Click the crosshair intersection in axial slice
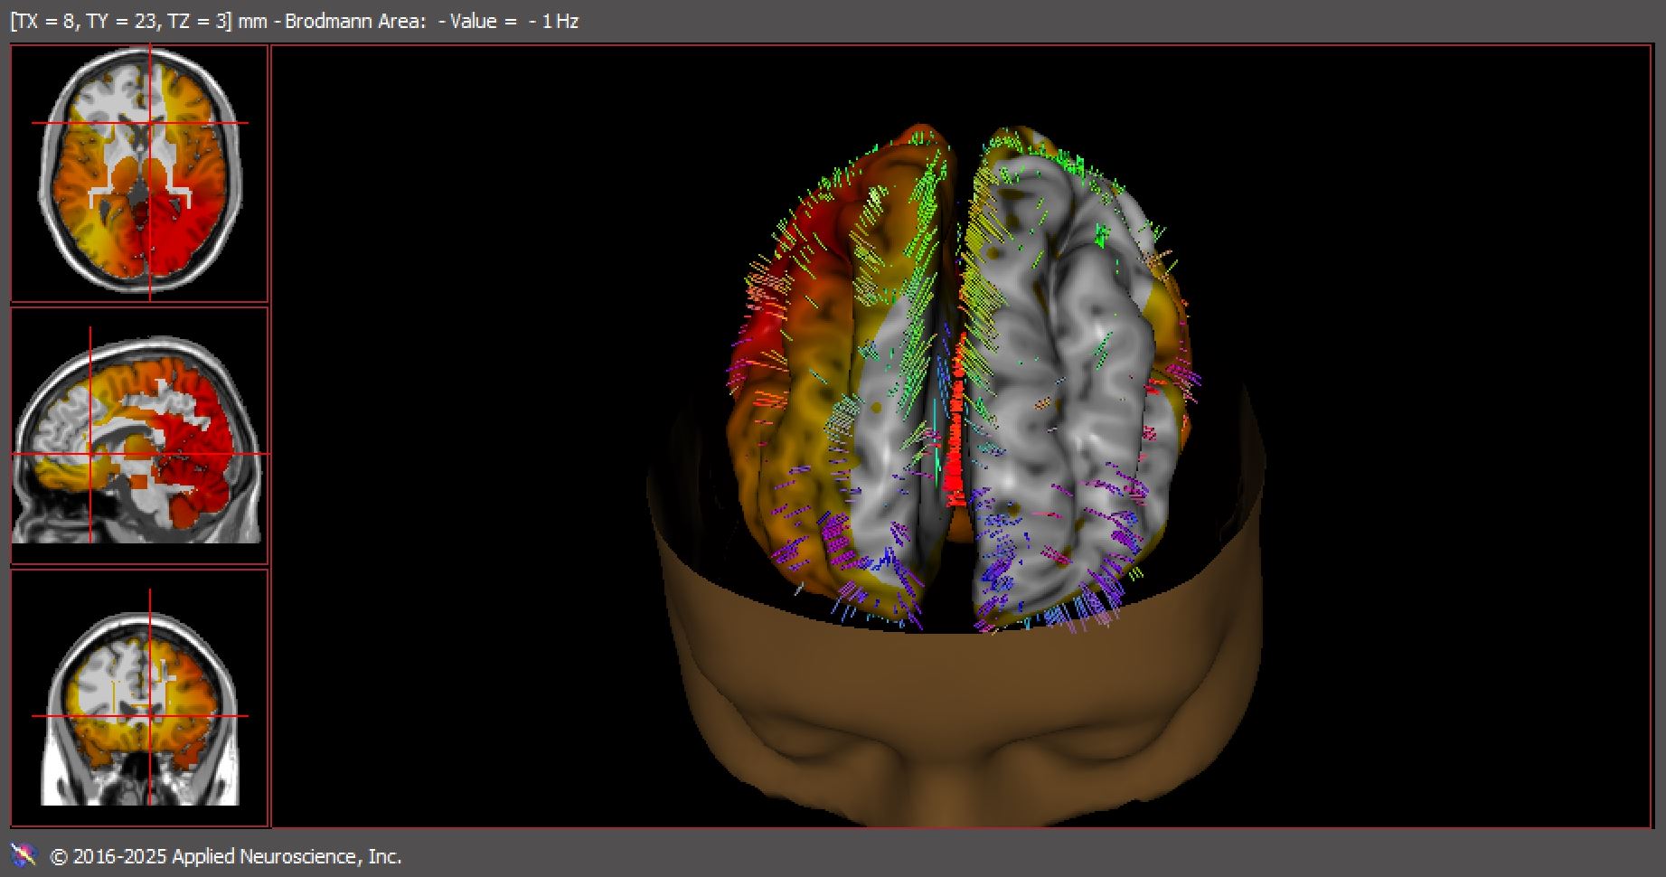This screenshot has width=1666, height=877. pos(150,123)
